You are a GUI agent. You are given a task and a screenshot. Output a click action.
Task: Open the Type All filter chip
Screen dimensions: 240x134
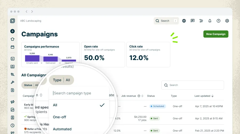point(61,80)
